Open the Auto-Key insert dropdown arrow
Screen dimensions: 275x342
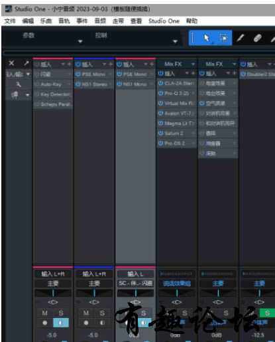(70, 84)
